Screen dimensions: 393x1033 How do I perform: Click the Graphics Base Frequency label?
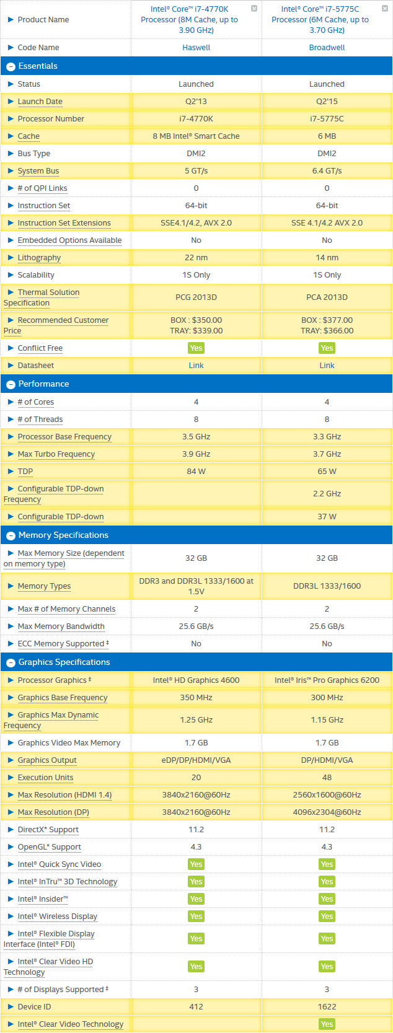tap(63, 698)
